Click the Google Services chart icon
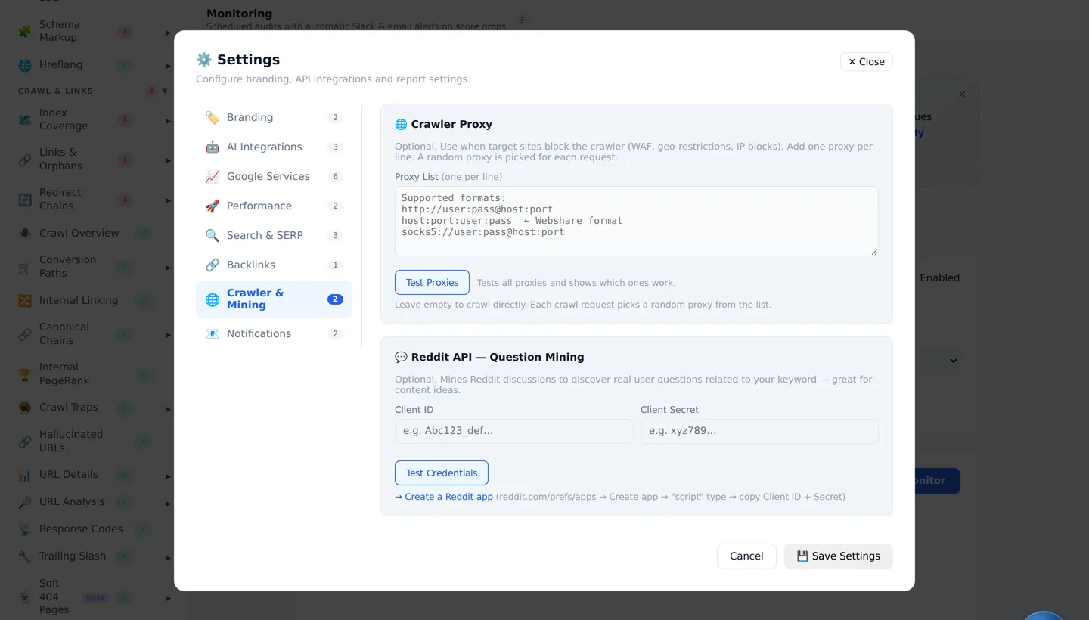 [x=213, y=176]
